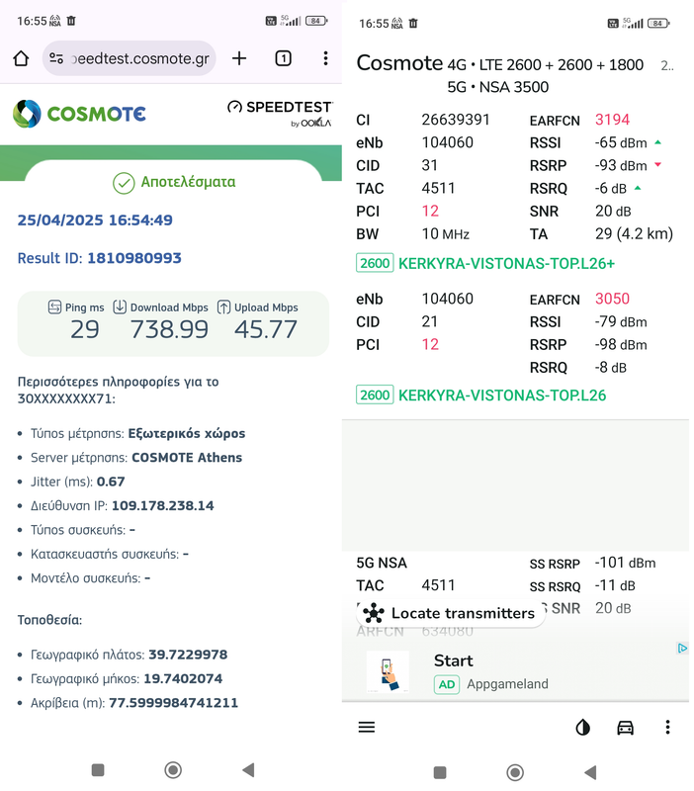Tap right phone's battery status icon

(x=658, y=23)
